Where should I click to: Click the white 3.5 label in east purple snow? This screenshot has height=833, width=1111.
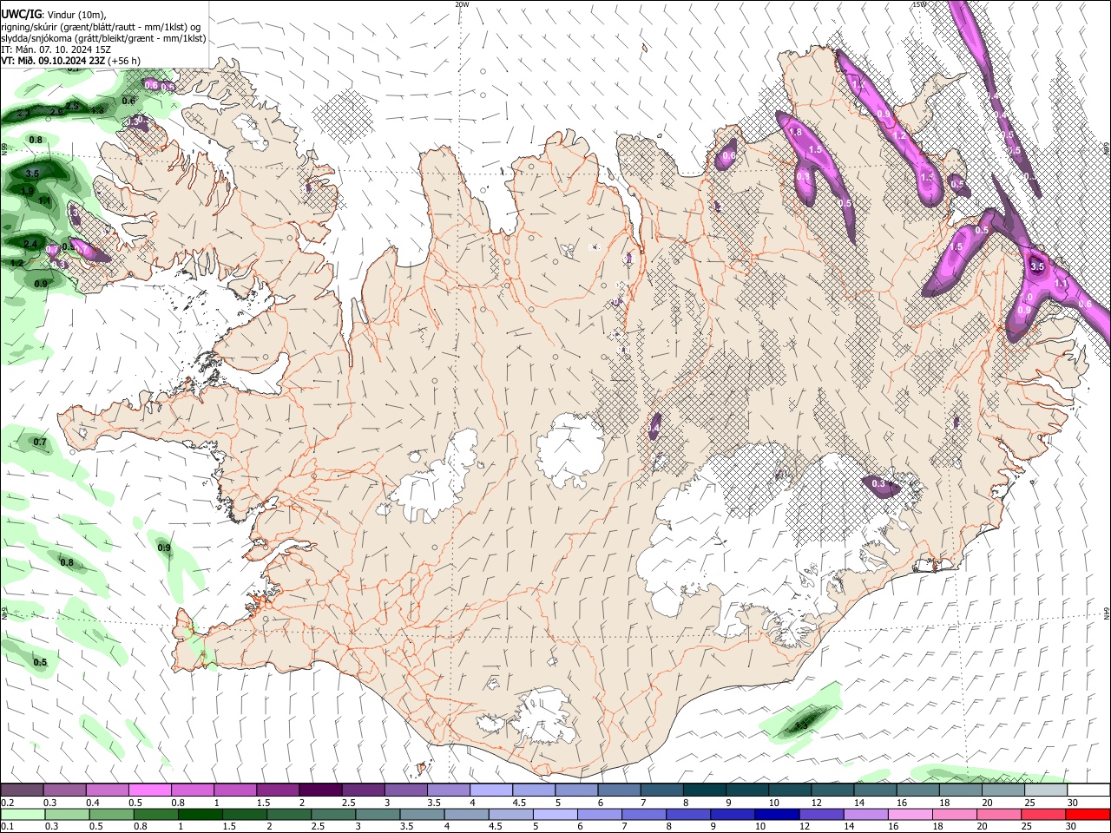click(1037, 267)
